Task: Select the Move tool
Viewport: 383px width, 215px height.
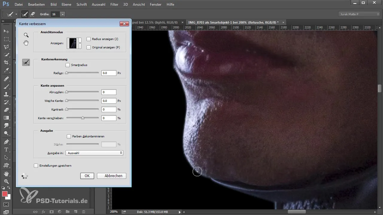Action: (x=6, y=31)
